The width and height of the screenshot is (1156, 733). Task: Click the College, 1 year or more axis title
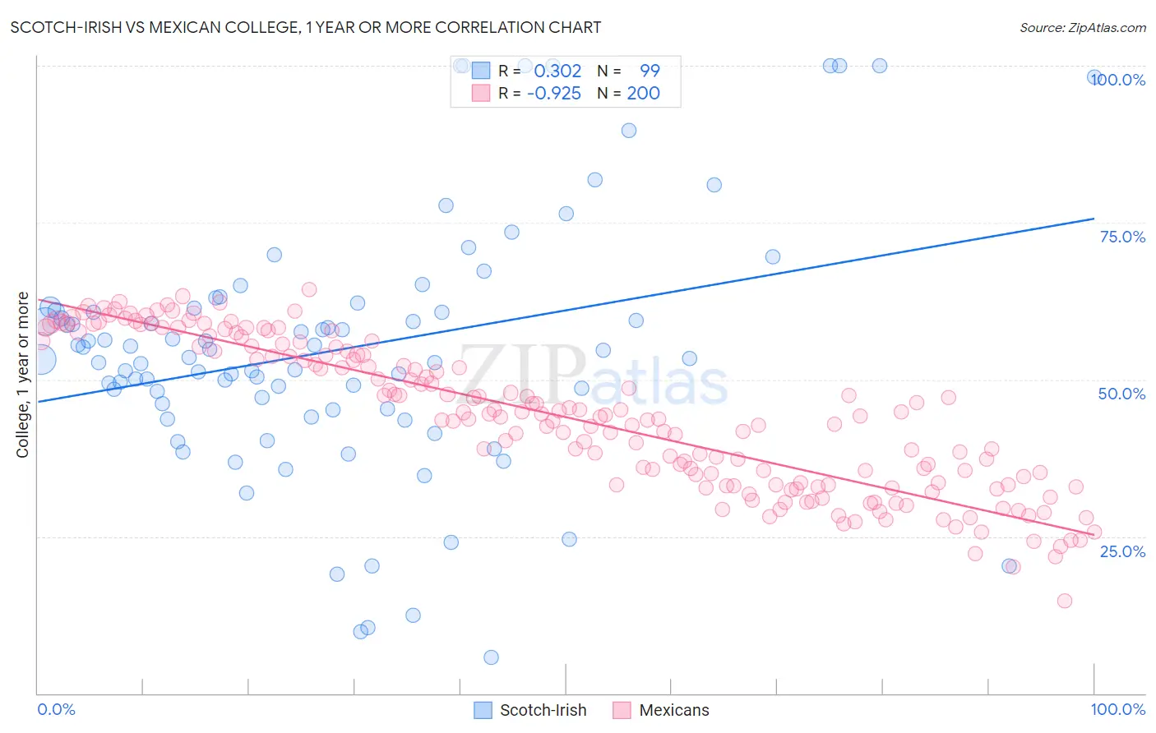(22, 375)
